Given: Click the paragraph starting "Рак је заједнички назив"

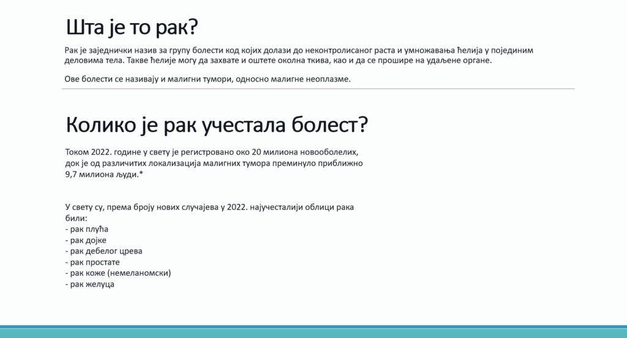Looking at the screenshot, I should (302, 50).
